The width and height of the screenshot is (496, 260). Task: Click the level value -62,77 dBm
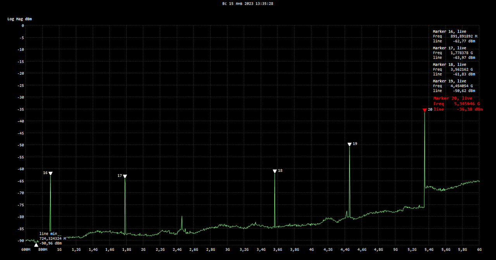(x=464, y=41)
